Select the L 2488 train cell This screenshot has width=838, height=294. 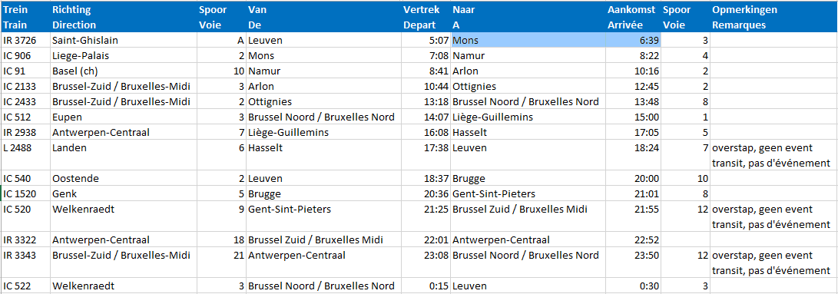point(25,156)
